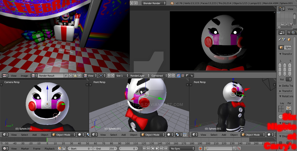This screenshot has width=297, height=151.
Task: Toggle fake user F button for Render Result
Action: pos(66,75)
